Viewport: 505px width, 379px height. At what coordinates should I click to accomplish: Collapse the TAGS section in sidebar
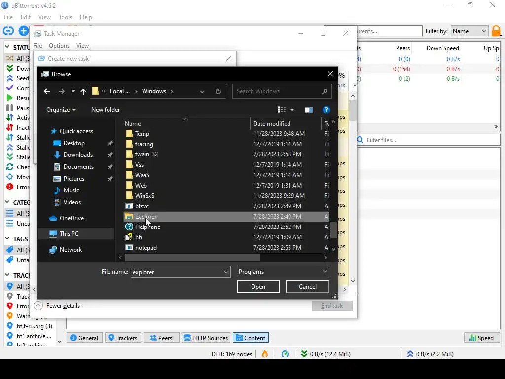pyautogui.click(x=7, y=239)
